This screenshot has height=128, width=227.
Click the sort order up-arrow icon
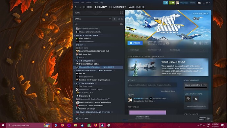(x=114, y=19)
